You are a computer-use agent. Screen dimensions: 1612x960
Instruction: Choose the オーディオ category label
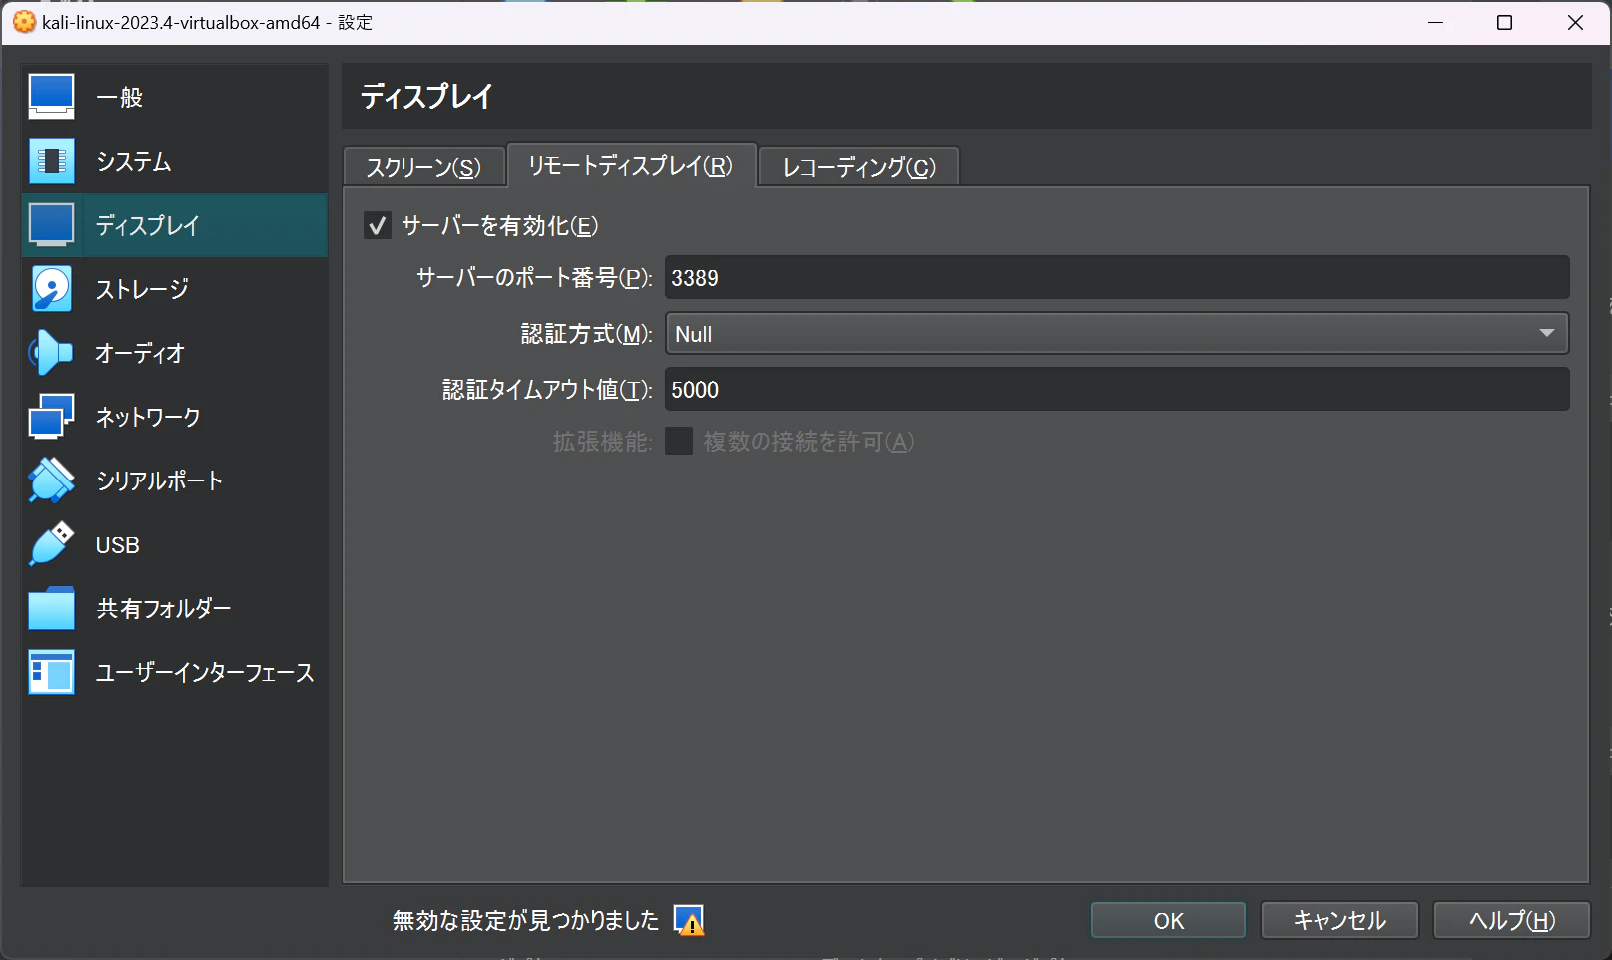(140, 353)
